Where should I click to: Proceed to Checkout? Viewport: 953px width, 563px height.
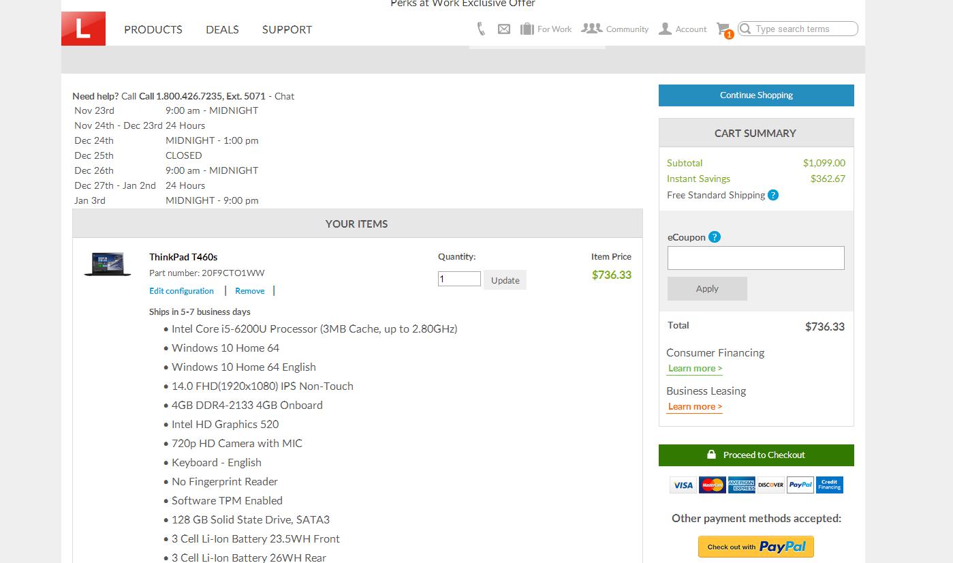tap(756, 455)
